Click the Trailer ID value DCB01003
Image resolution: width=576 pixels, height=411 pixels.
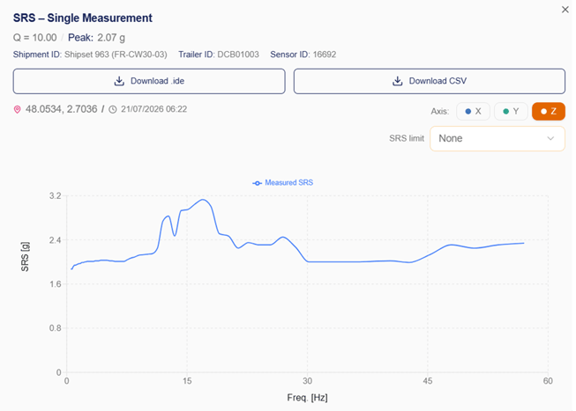(x=238, y=55)
